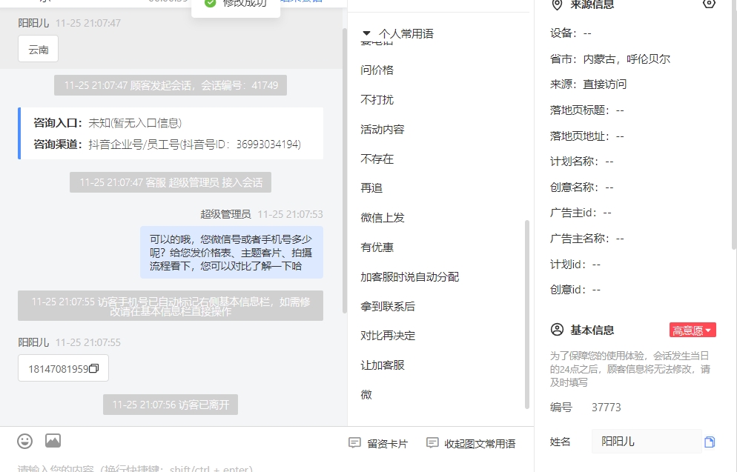Click the 咨询渠道 抖音企业号 info line
737x472 pixels.
point(167,144)
